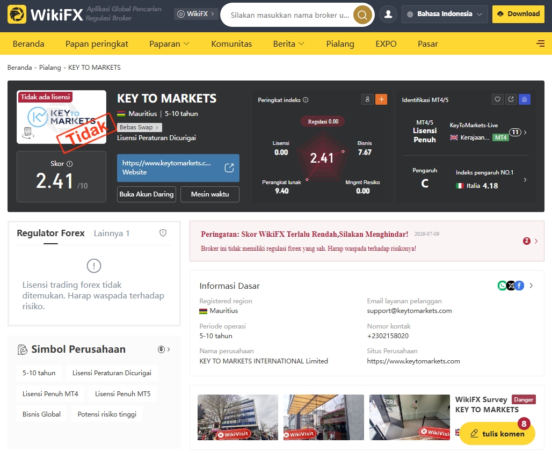Click the Lisensi Penuh MT5 tag

pos(122,393)
